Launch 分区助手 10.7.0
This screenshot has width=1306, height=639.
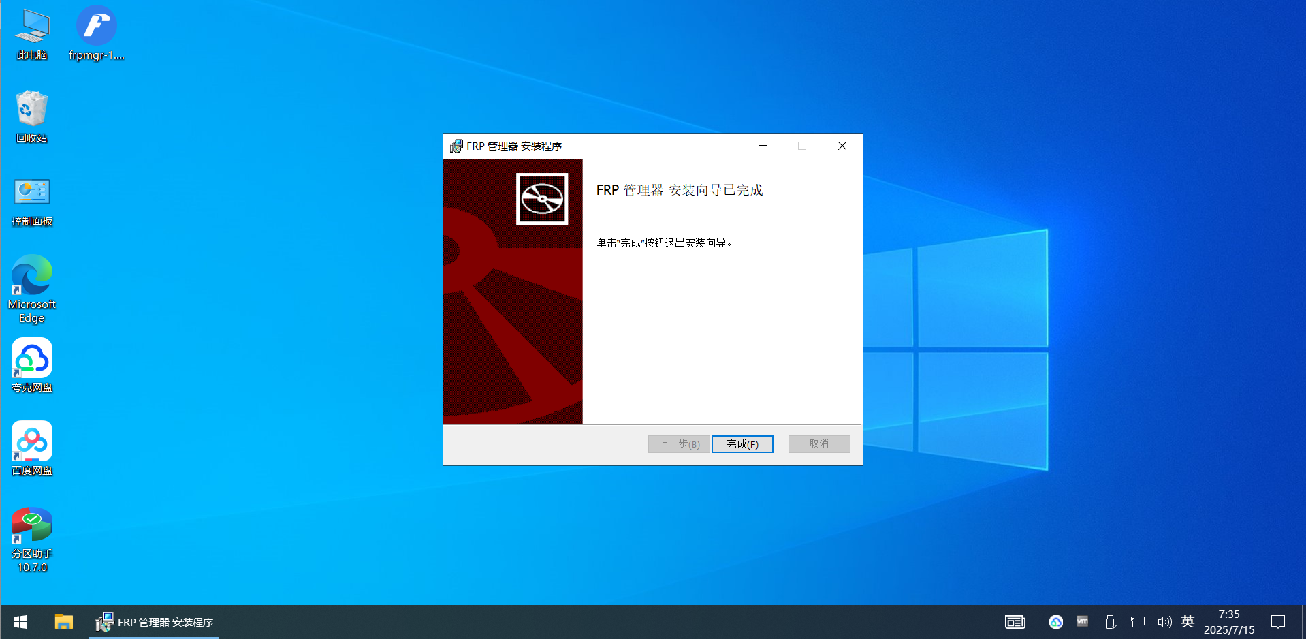31,525
